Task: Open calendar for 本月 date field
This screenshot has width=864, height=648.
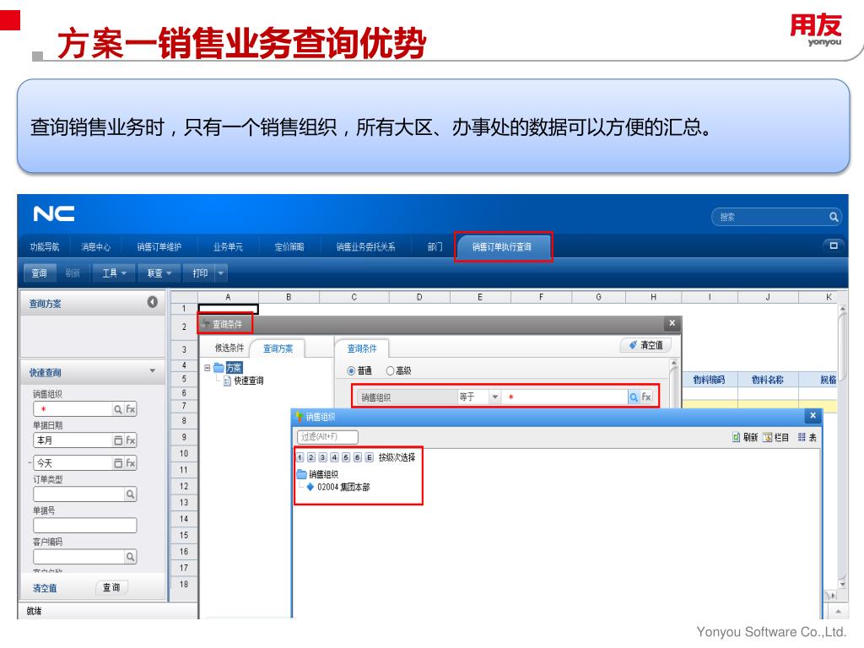Action: [118, 440]
